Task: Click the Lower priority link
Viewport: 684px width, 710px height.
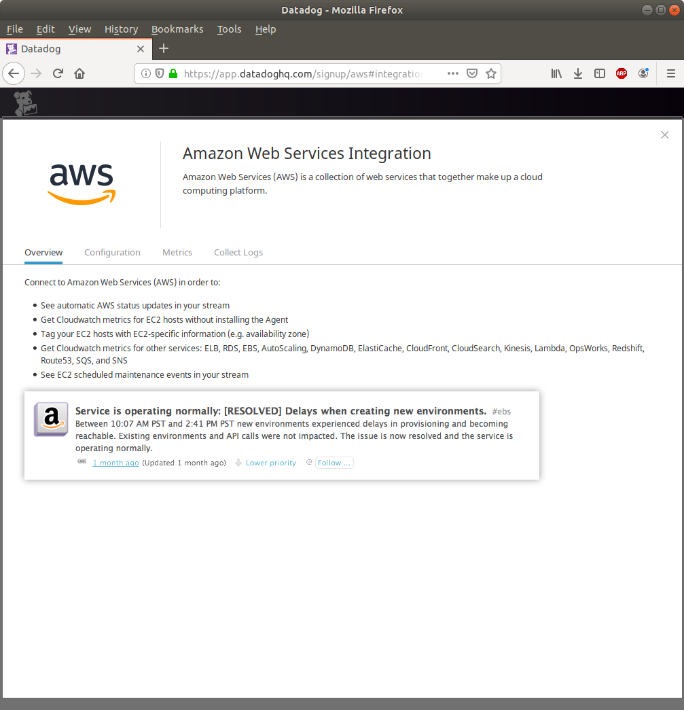Action: coord(271,463)
